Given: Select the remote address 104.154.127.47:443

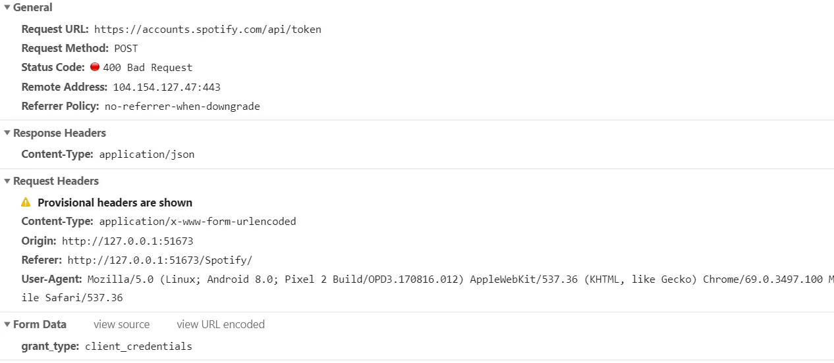Looking at the screenshot, I should (x=167, y=87).
